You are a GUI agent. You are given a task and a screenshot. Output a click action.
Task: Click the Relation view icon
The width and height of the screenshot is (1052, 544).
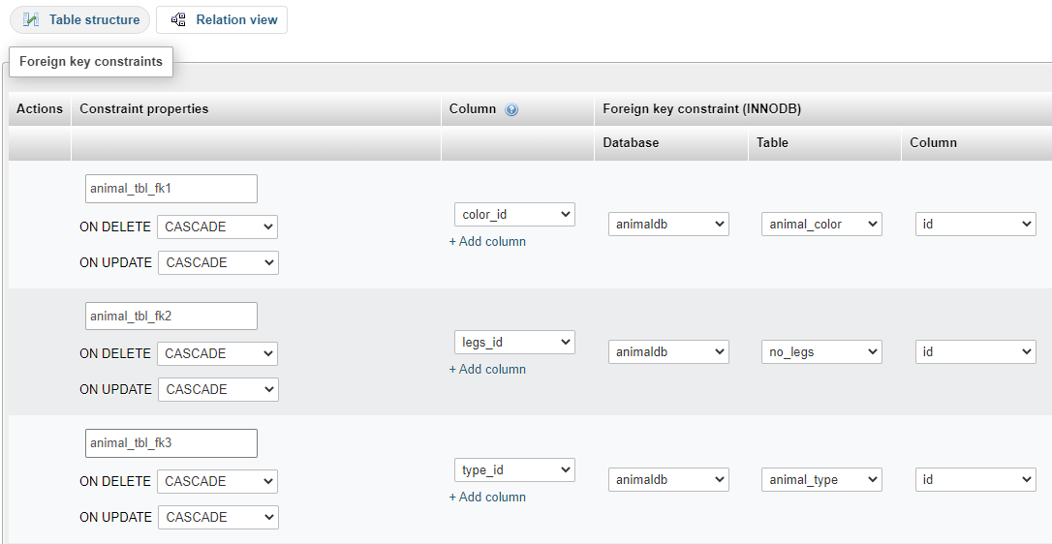coord(178,20)
